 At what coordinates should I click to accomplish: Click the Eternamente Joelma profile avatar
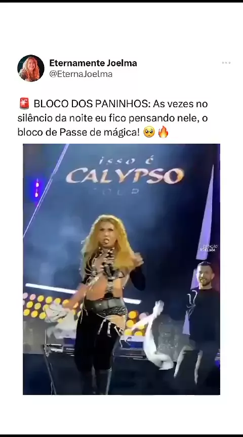click(x=31, y=68)
